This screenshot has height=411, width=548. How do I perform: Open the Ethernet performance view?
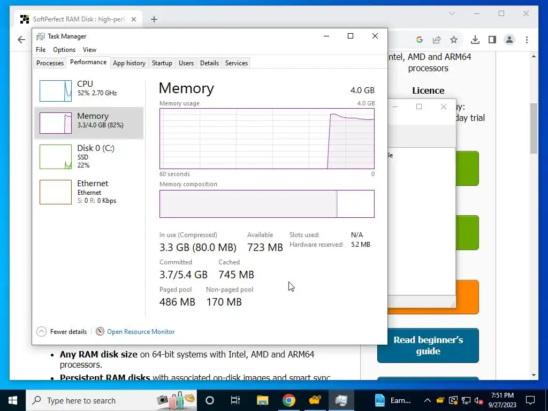point(89,192)
